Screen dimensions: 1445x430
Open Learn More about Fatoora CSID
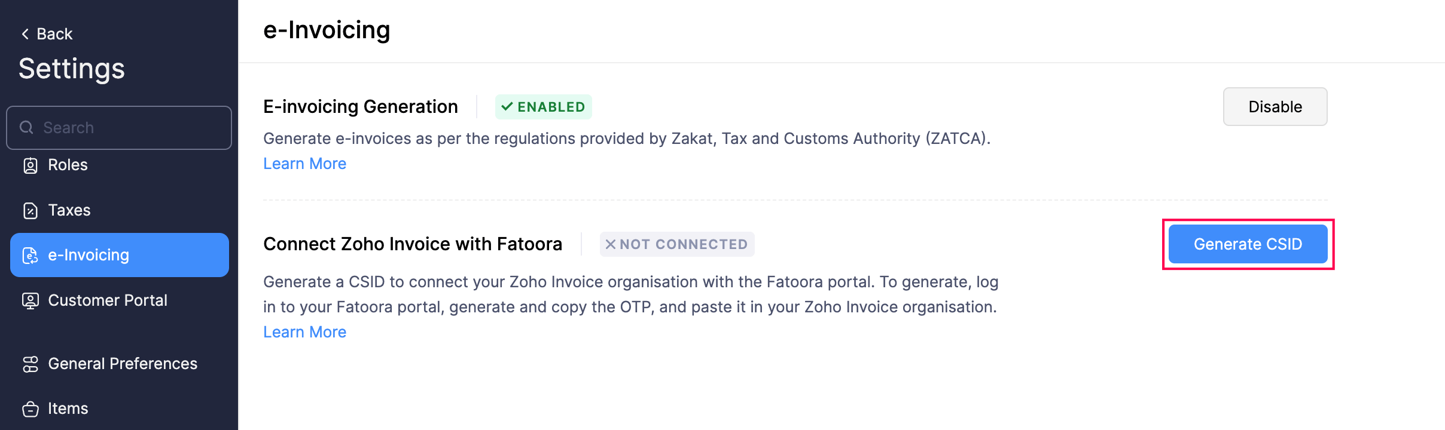click(304, 332)
